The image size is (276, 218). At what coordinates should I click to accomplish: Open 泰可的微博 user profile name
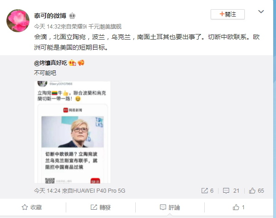point(50,16)
